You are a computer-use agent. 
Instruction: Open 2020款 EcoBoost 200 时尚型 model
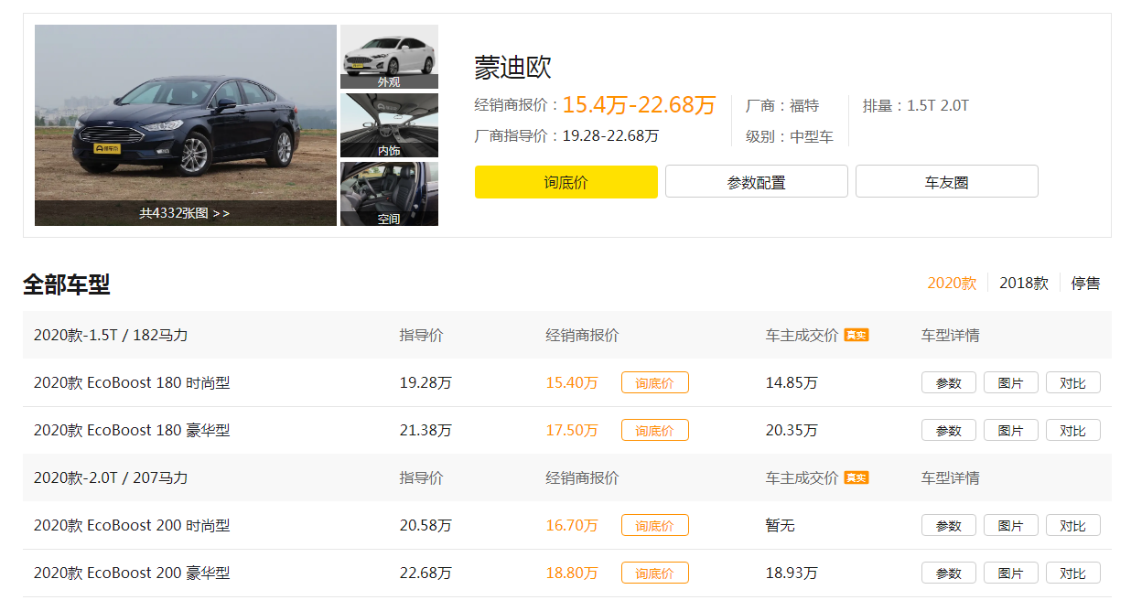click(x=132, y=525)
